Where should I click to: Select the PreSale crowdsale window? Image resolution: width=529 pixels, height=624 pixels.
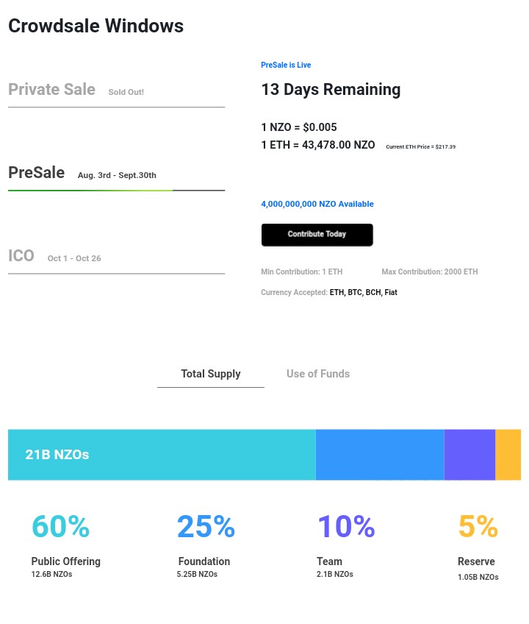pos(37,173)
